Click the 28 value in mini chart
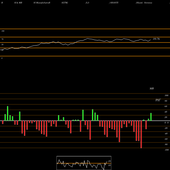 coord(109,161)
